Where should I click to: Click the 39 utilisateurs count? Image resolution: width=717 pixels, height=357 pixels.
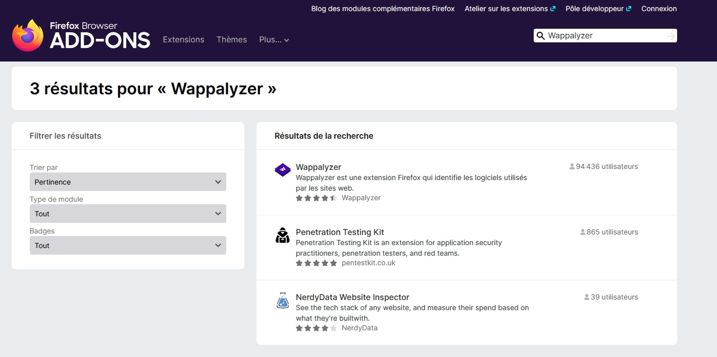[x=614, y=297]
